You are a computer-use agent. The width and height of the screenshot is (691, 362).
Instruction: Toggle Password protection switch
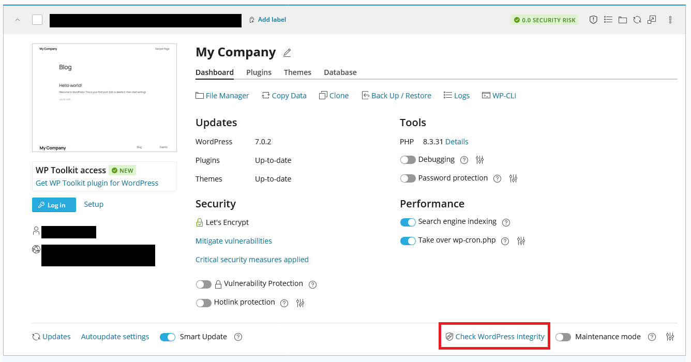[408, 178]
